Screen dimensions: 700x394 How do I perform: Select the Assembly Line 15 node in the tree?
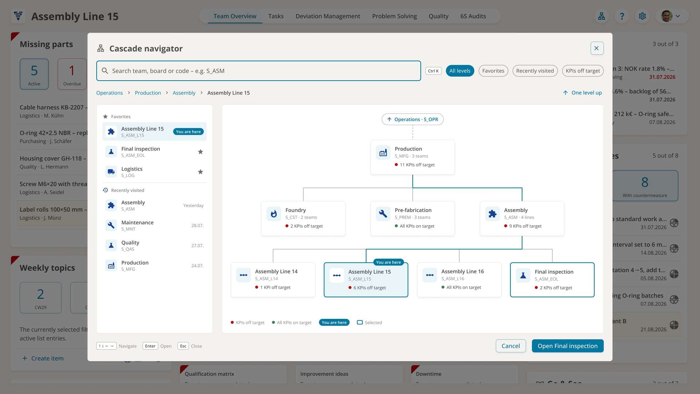(x=366, y=279)
